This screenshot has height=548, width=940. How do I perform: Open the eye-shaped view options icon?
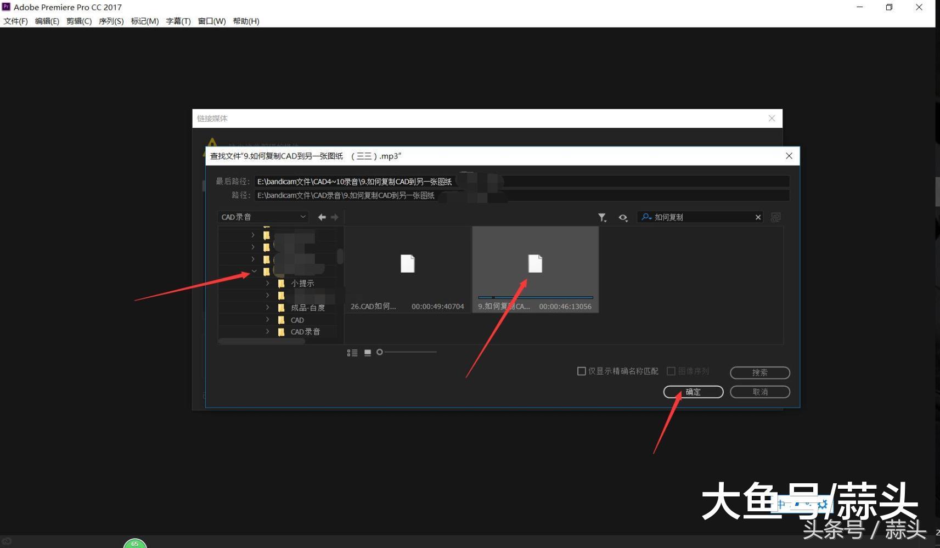(x=623, y=218)
